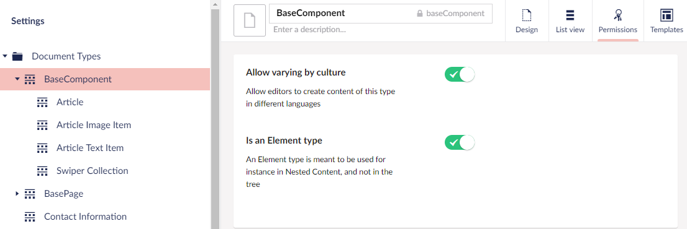Click the Is an Element type heading

point(284,140)
